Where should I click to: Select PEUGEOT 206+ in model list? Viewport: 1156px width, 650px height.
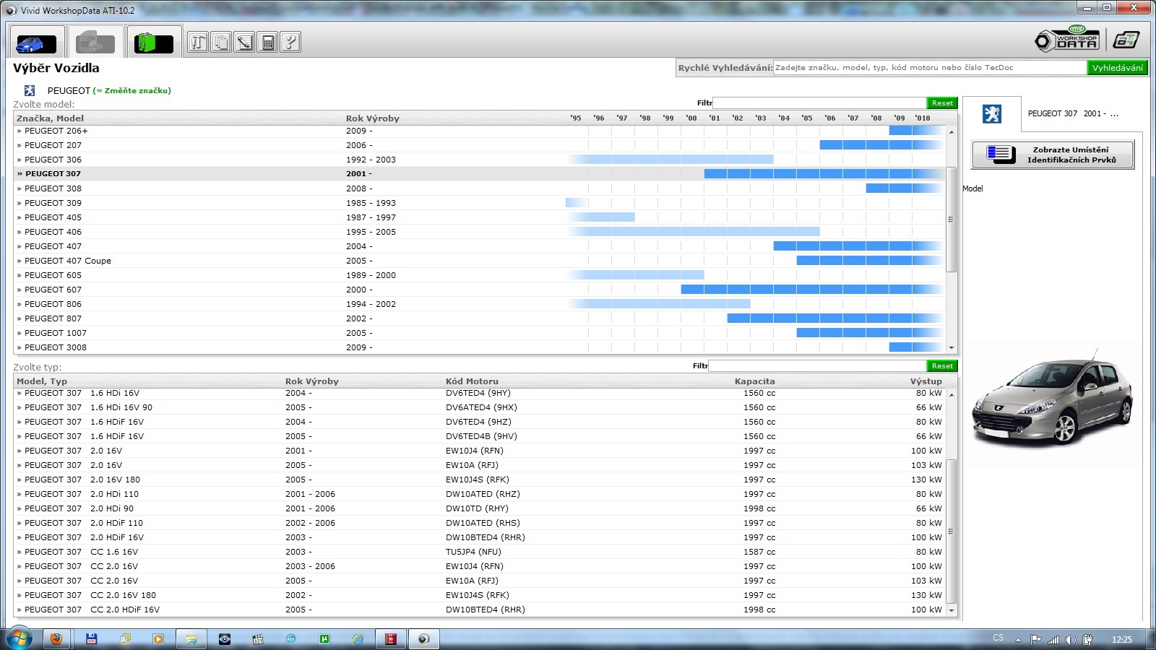tap(480, 131)
